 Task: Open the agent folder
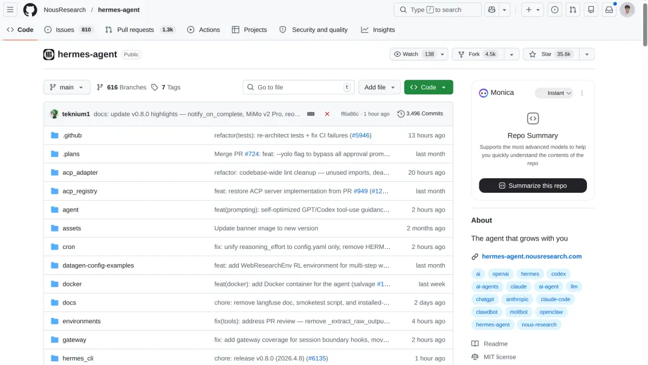click(x=70, y=210)
